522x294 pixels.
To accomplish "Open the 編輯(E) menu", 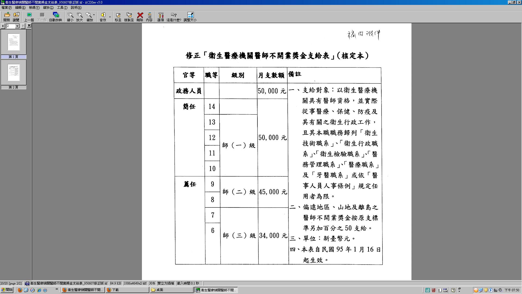I will click(x=20, y=8).
